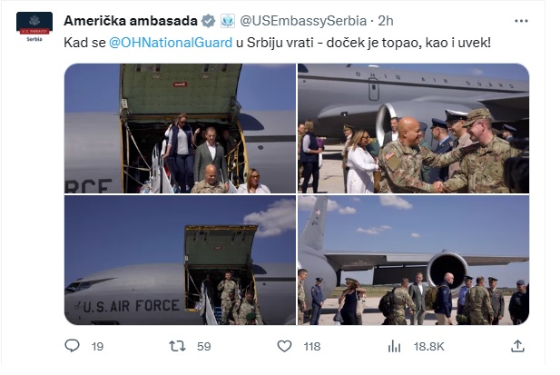Click the blue verified checkmark badge
Image resolution: width=560 pixels, height=375 pixels.
coord(208,21)
